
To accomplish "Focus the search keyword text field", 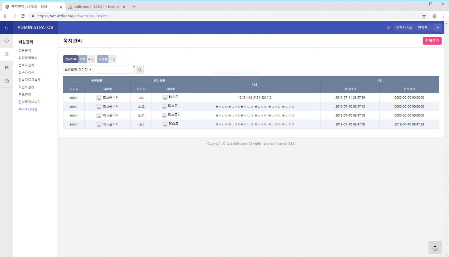I will click(x=114, y=70).
